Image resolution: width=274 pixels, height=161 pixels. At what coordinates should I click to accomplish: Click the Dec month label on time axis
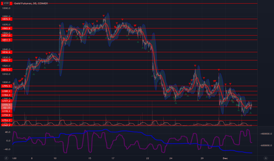point(225,158)
